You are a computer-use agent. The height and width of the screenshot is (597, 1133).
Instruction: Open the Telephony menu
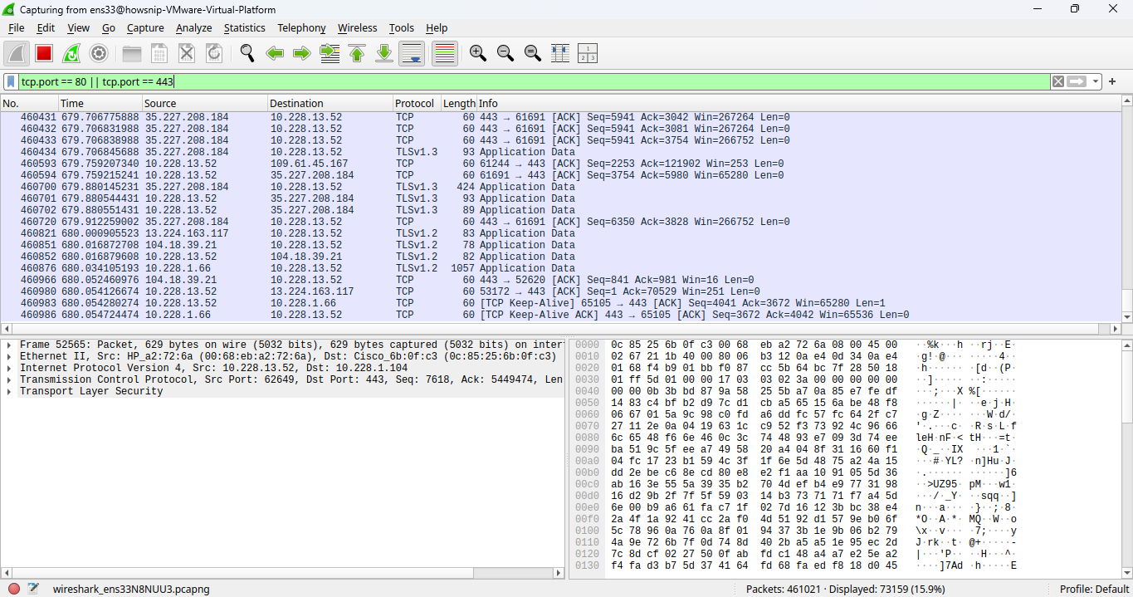coord(301,27)
